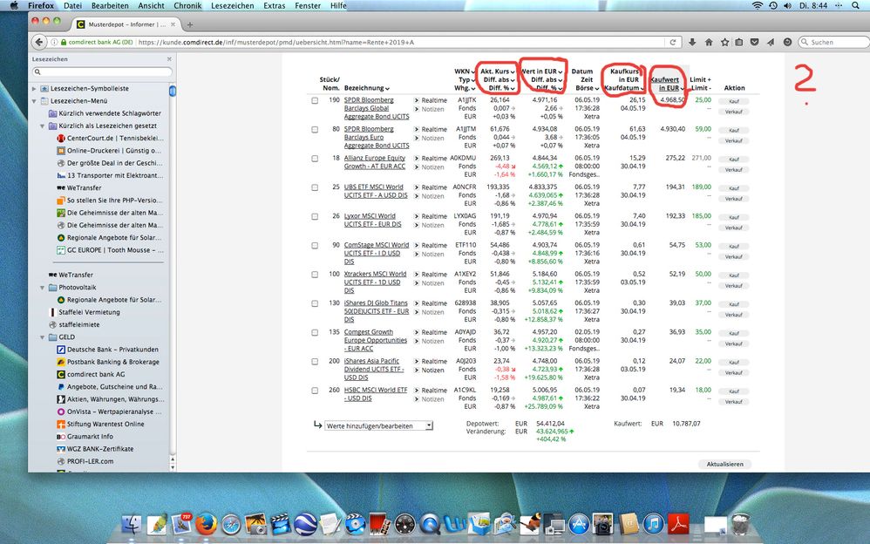Open the Lesezeichen menu in menu bar
Screen dimensions: 870x544
coord(234,5)
